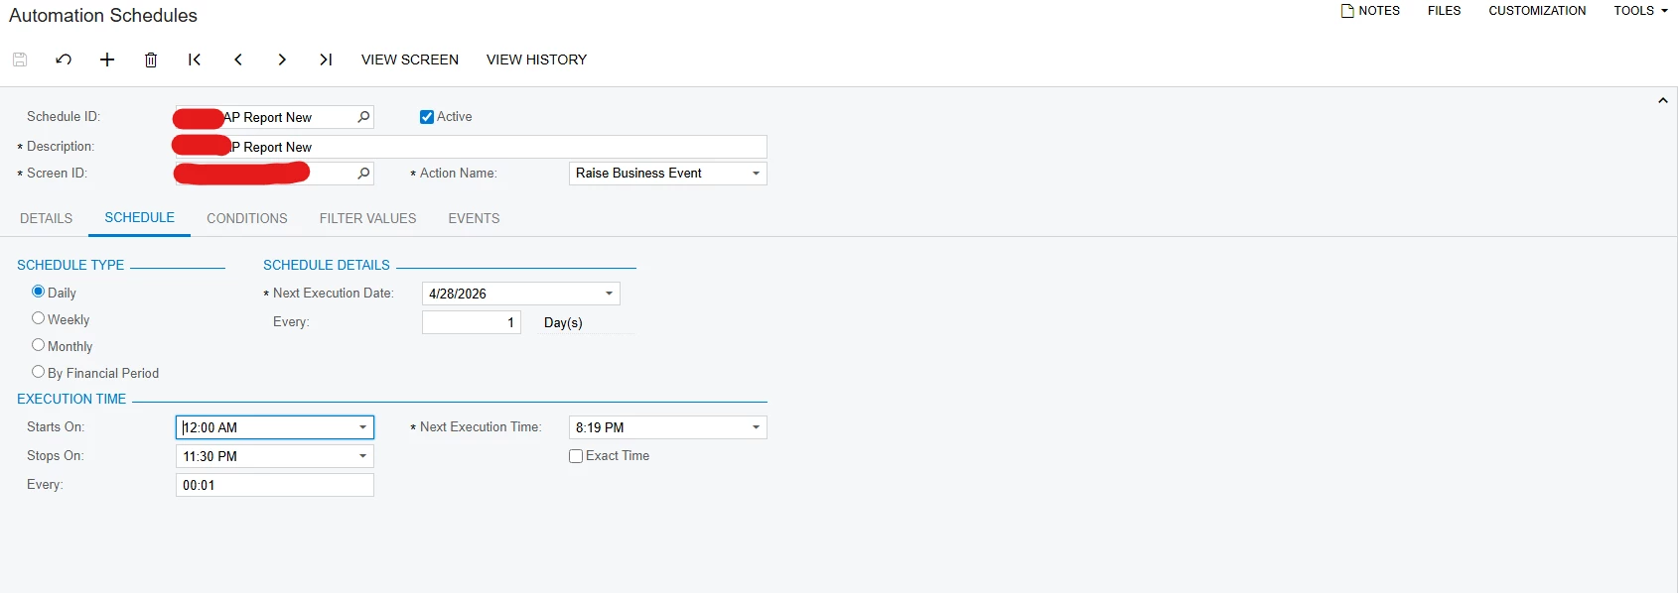This screenshot has width=1678, height=593.
Task: Go to last record icon
Action: pos(326,59)
